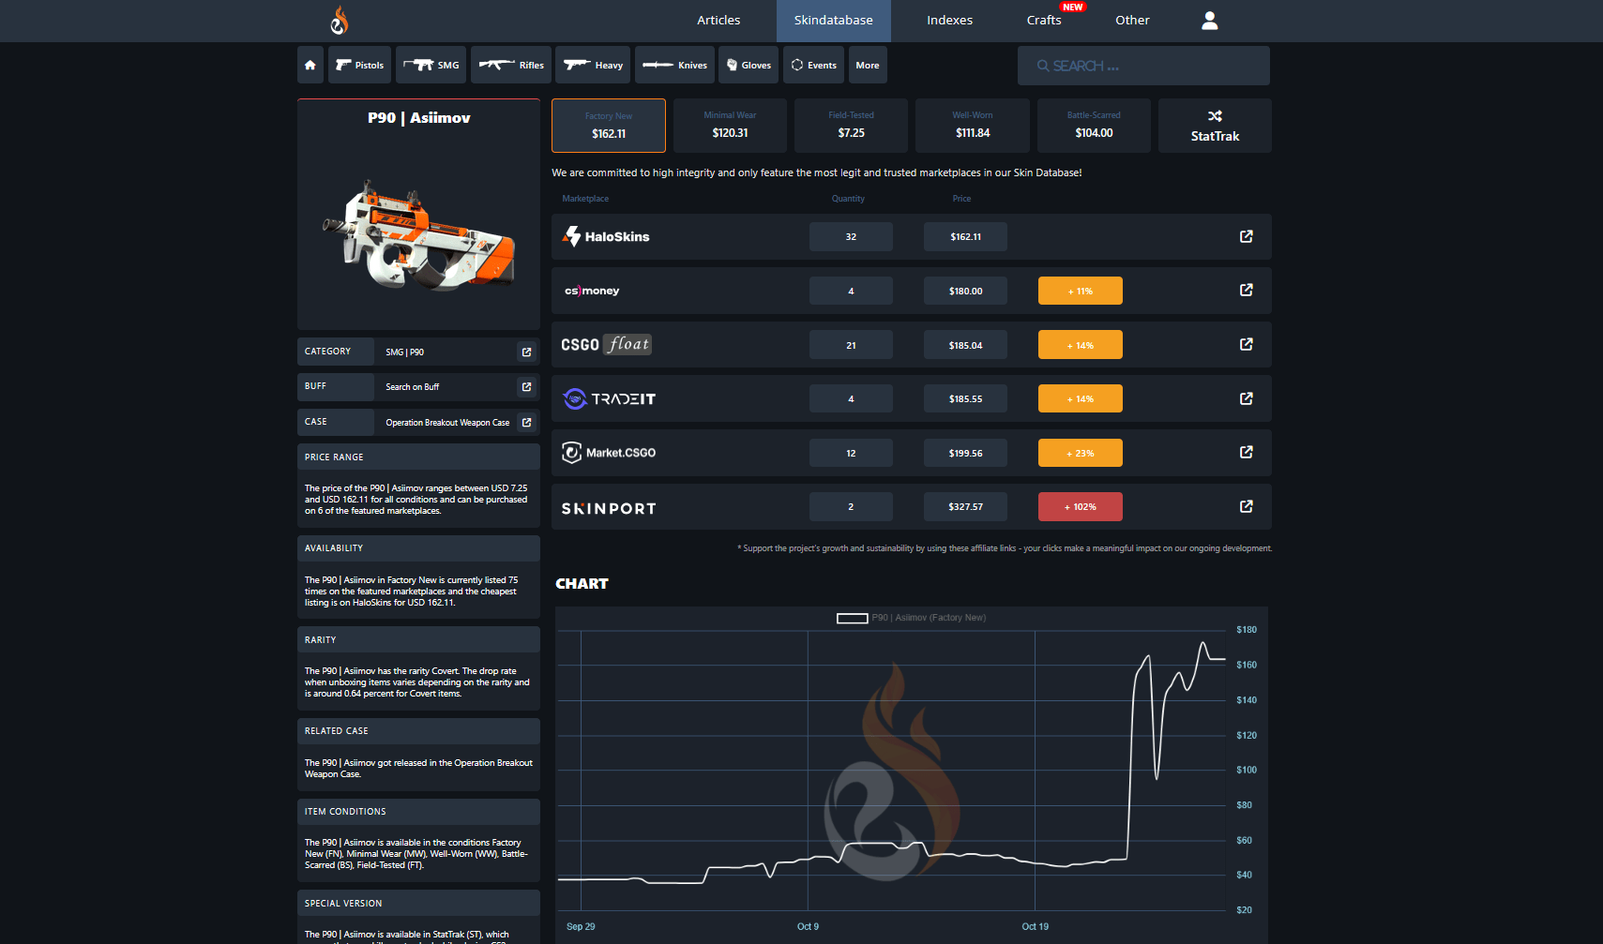This screenshot has height=944, width=1603.
Task: Open the Knives category
Action: 674,65
